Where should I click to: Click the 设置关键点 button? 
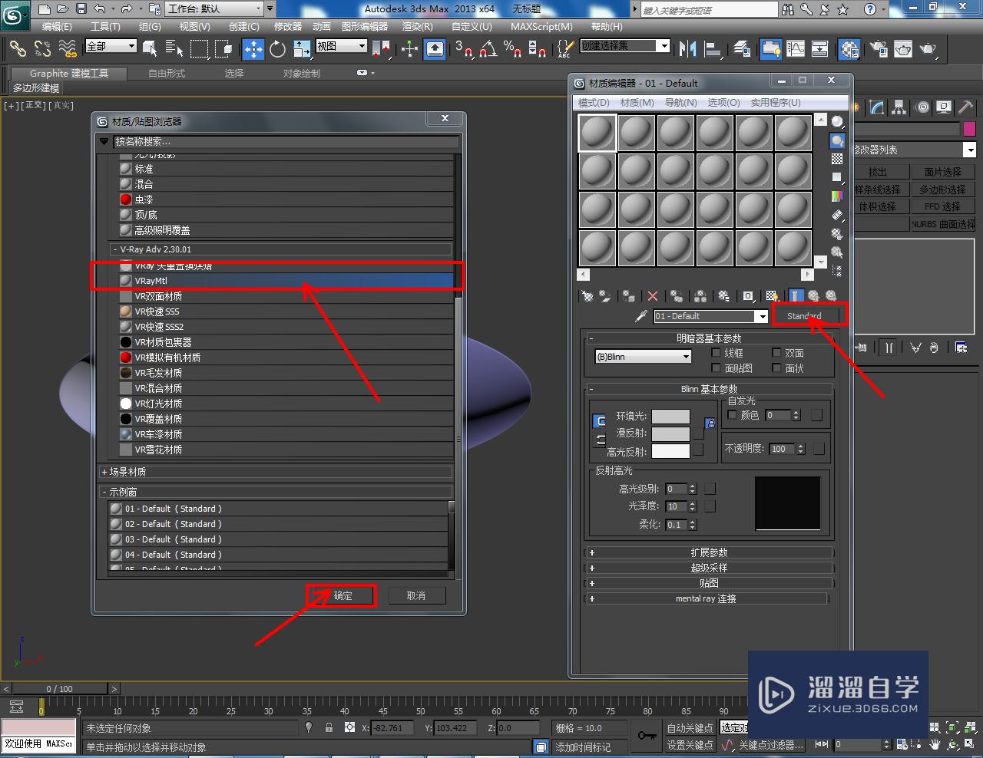point(690,745)
